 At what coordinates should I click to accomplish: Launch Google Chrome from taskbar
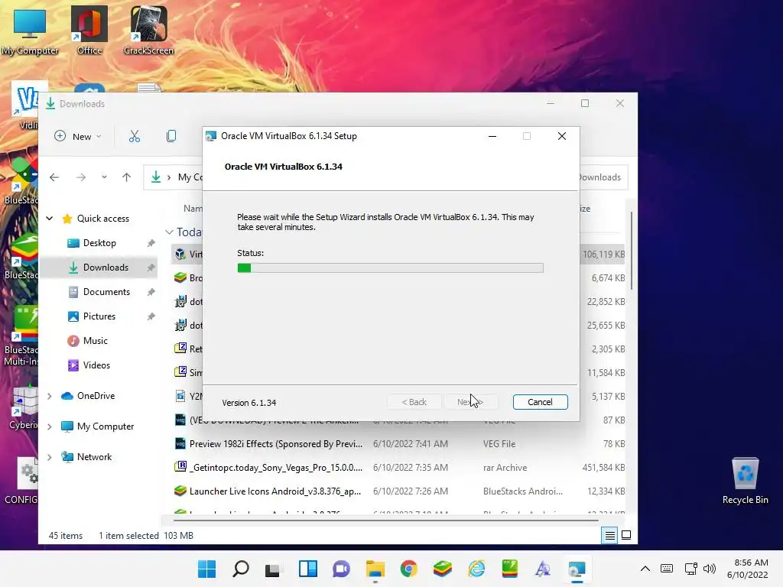[x=408, y=569]
